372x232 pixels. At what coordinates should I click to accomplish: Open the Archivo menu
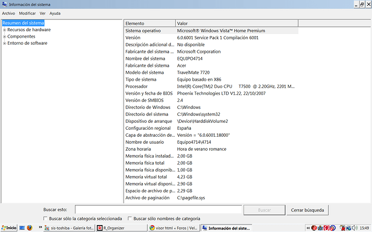click(9, 13)
